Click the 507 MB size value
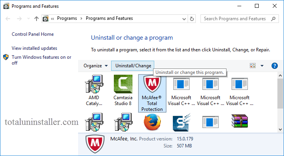The image size is (284, 156). click(184, 146)
